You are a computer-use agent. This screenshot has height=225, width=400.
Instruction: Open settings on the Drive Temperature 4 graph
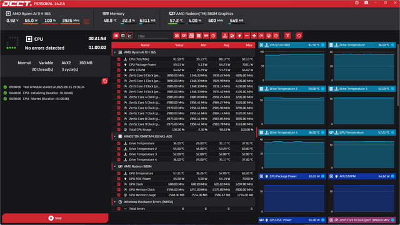322,132
